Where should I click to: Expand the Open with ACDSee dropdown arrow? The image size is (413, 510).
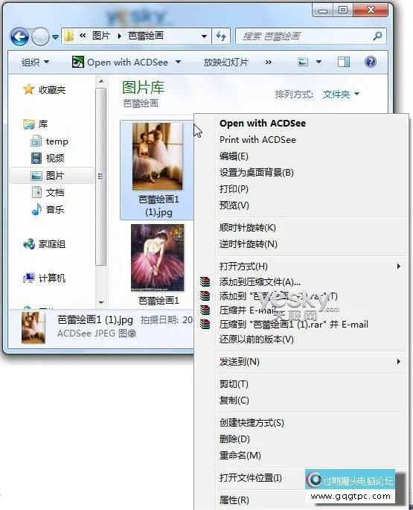(178, 62)
